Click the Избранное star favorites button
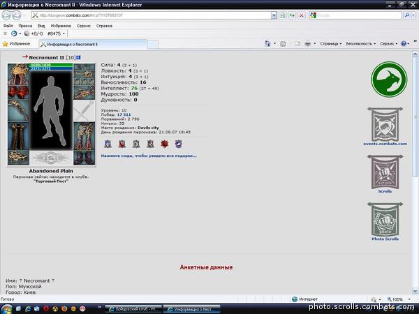 tap(16, 44)
